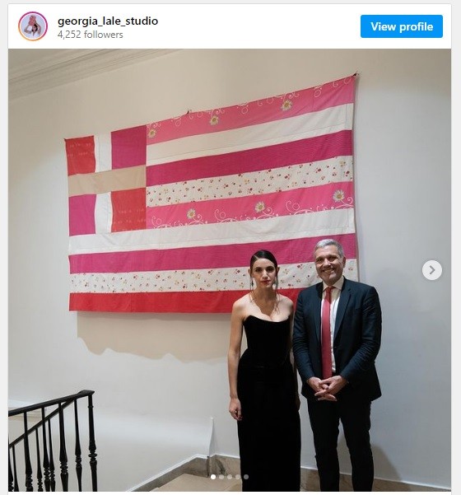This screenshot has height=495, width=461.
Task: Click the View profile button
Action: (x=402, y=26)
